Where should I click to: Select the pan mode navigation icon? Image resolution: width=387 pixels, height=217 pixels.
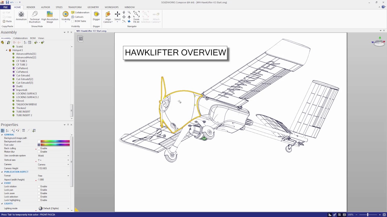[x=124, y=17]
